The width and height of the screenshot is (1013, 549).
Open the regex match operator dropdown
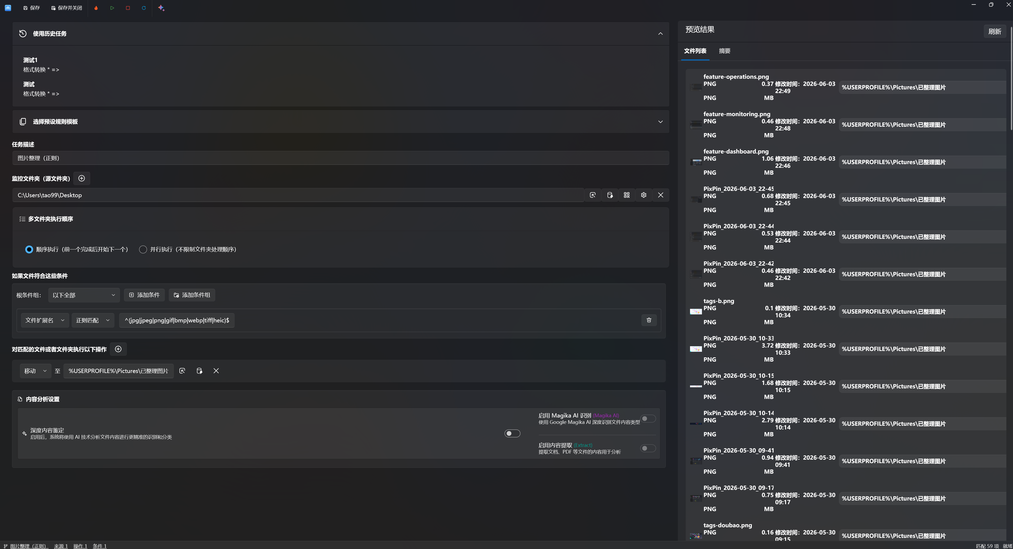[x=93, y=320]
